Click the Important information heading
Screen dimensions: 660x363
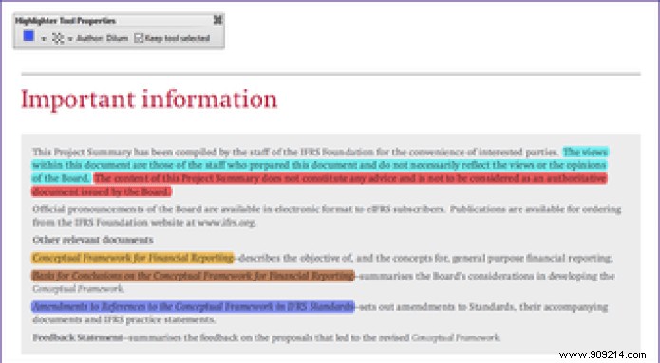pyautogui.click(x=149, y=100)
